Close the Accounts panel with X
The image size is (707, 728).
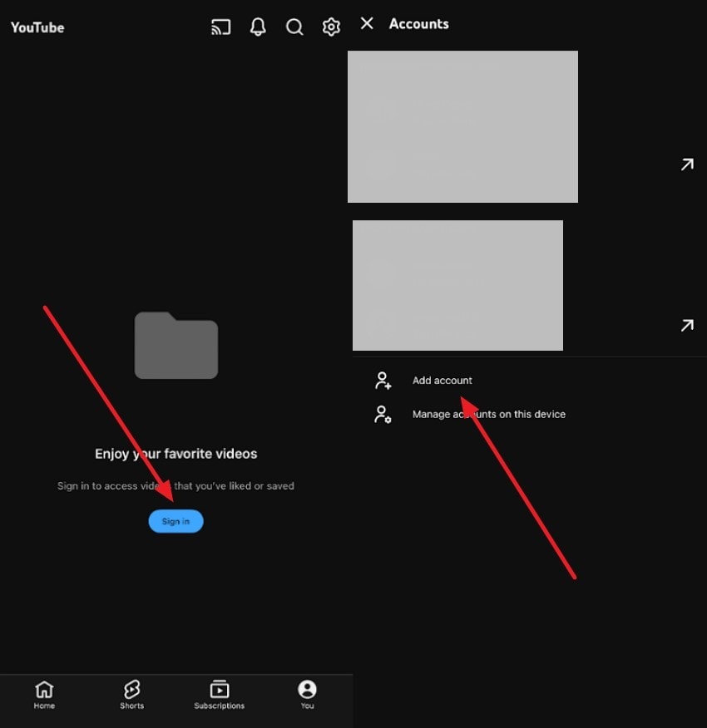pos(367,23)
